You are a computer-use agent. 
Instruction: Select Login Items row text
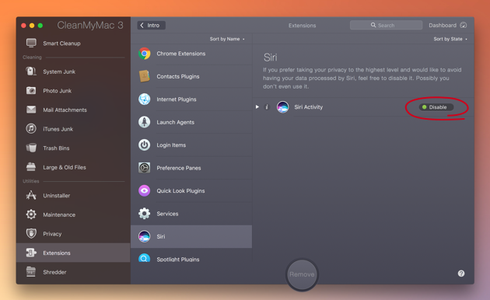click(x=171, y=145)
